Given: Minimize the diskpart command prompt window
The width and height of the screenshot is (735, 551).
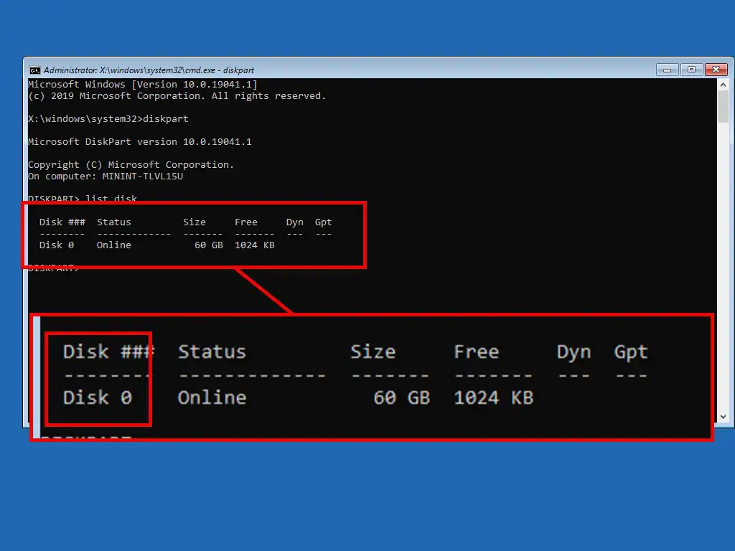Looking at the screenshot, I should click(x=667, y=70).
